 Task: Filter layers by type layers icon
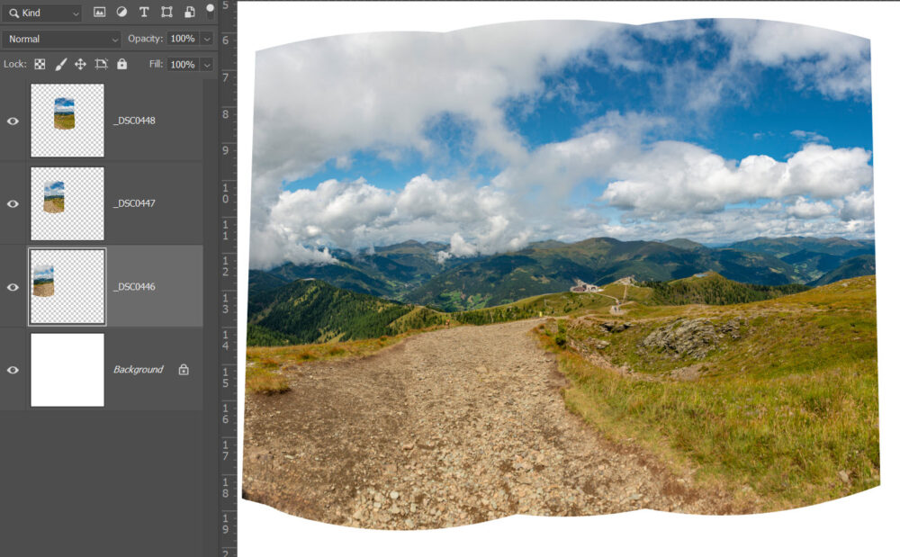point(144,13)
